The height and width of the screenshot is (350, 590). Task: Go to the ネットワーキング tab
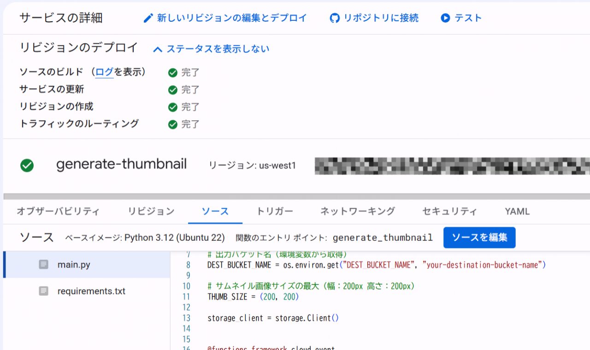point(358,211)
